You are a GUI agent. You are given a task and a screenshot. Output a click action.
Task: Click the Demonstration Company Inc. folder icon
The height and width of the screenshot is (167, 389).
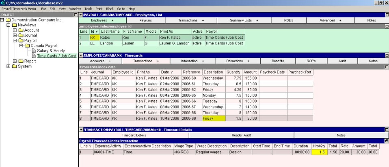(8, 20)
